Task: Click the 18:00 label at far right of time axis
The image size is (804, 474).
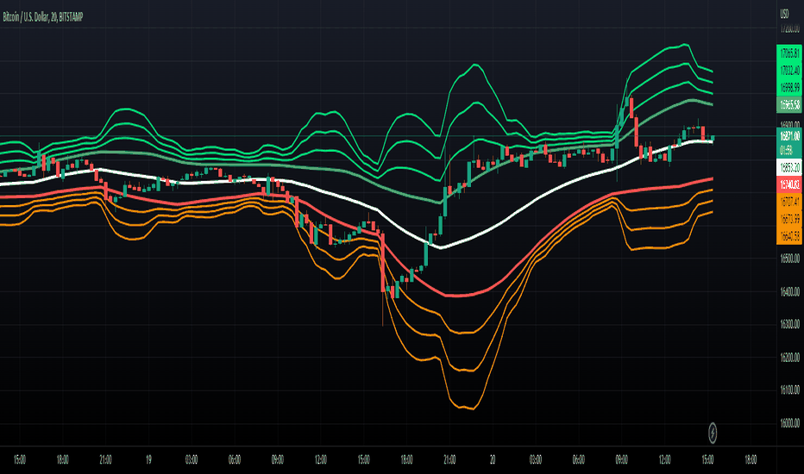Action: point(751,459)
